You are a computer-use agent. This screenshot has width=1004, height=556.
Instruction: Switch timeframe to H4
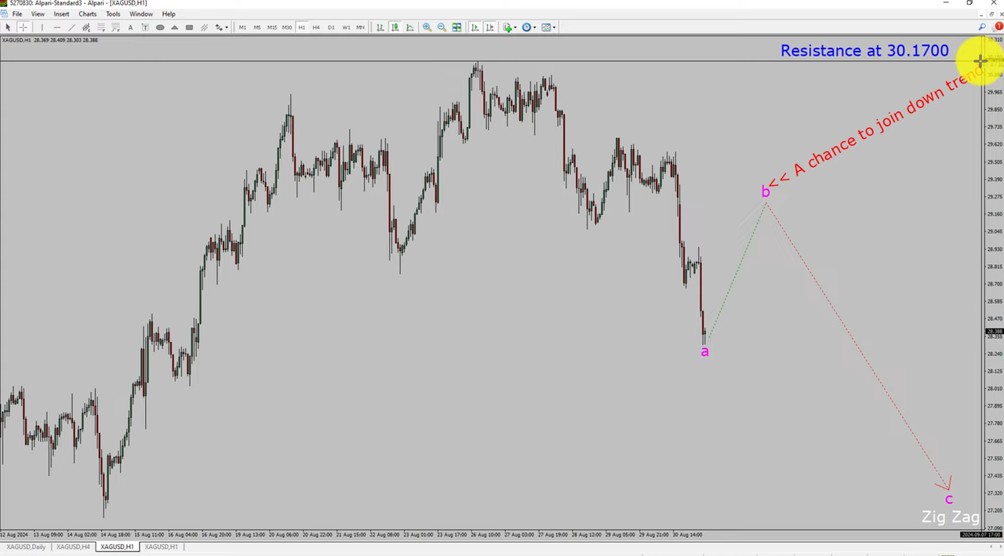[x=316, y=27]
